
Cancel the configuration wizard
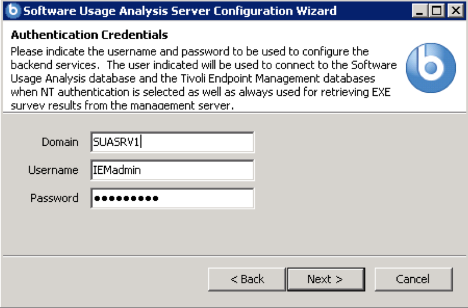(x=413, y=280)
